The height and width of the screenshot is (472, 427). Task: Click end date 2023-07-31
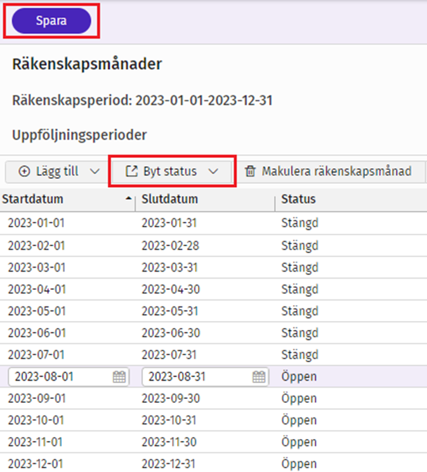[169, 355]
